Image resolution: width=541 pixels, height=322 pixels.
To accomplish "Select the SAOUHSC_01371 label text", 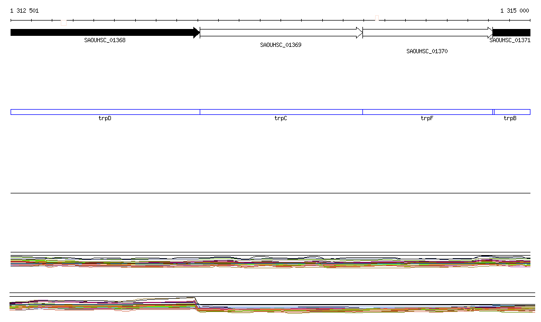I will [x=510, y=40].
